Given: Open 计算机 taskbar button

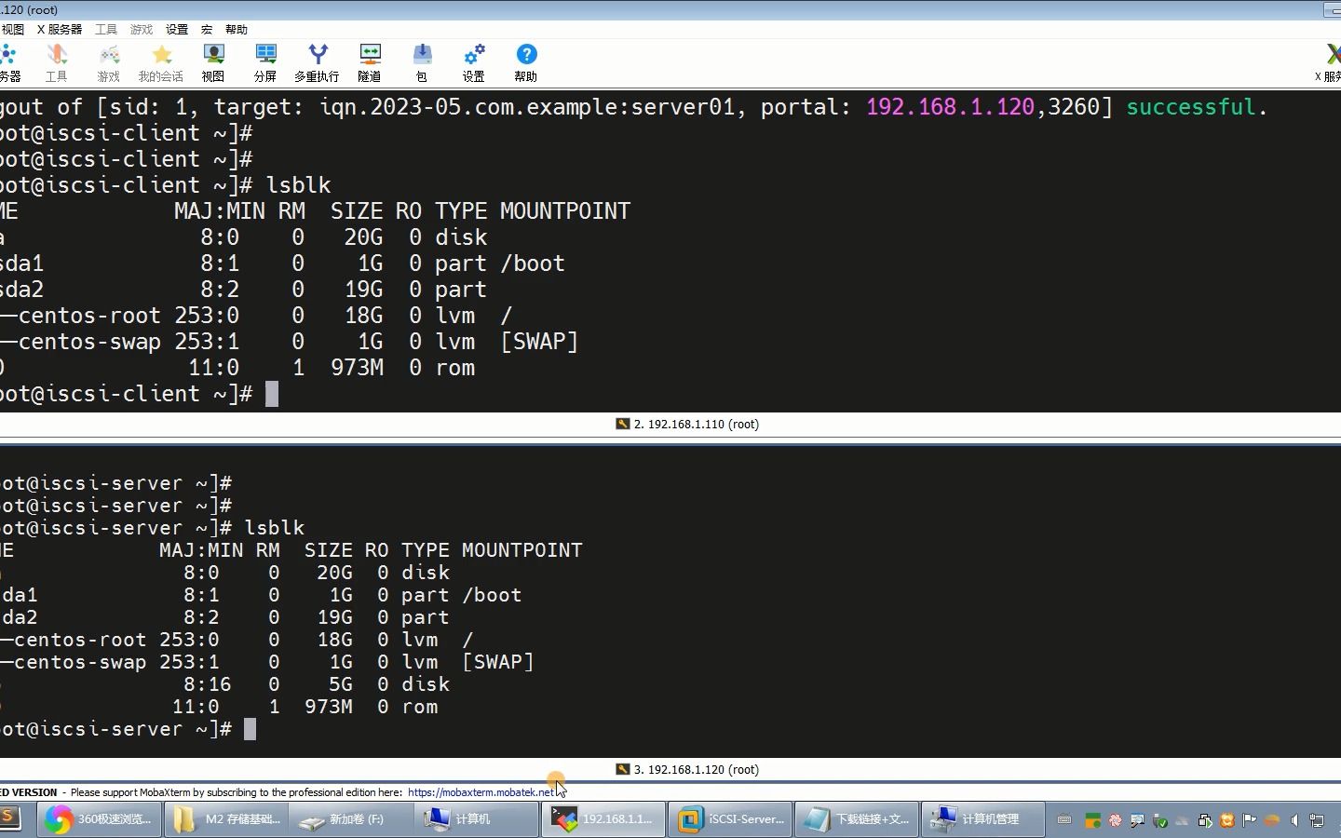Looking at the screenshot, I should click(477, 819).
